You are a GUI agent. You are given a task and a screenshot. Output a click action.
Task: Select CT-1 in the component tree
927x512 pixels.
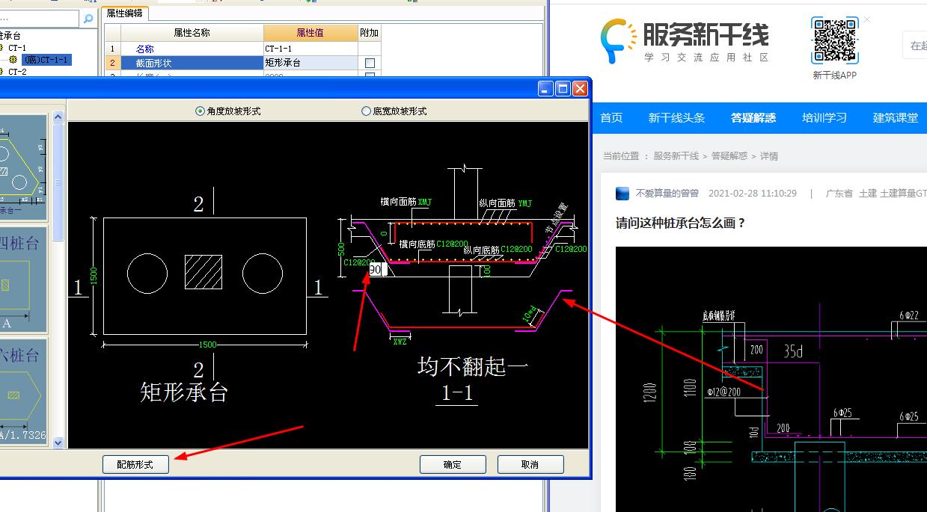point(16,48)
